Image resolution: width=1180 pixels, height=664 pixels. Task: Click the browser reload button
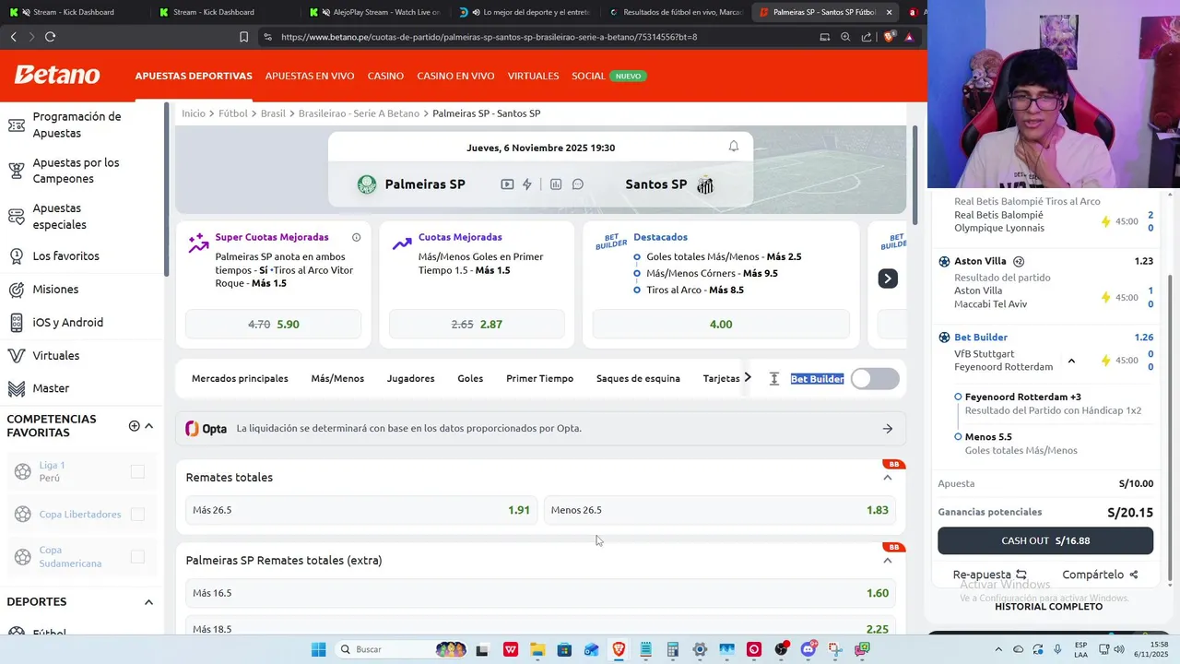click(50, 37)
